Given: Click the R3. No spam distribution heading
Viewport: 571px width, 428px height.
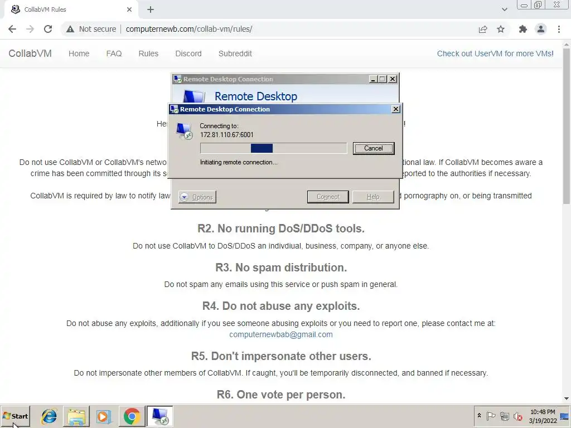Looking at the screenshot, I should pos(281,267).
